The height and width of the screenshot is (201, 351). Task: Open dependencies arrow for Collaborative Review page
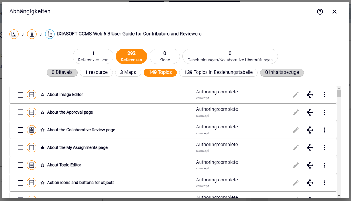pos(310,130)
